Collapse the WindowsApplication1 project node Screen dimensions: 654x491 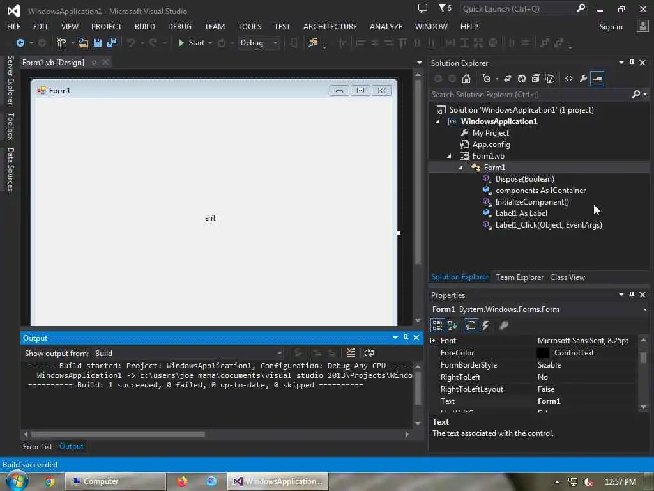point(437,121)
